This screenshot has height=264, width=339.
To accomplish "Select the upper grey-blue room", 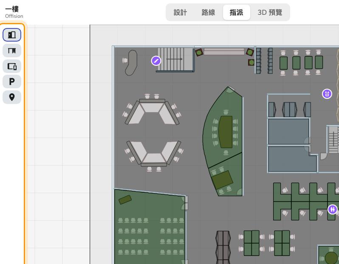I will (288, 131).
